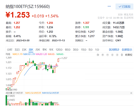This screenshot has width=139, height=106.
Task: Click the 均线 moving average label
Action: (x=8, y=54)
